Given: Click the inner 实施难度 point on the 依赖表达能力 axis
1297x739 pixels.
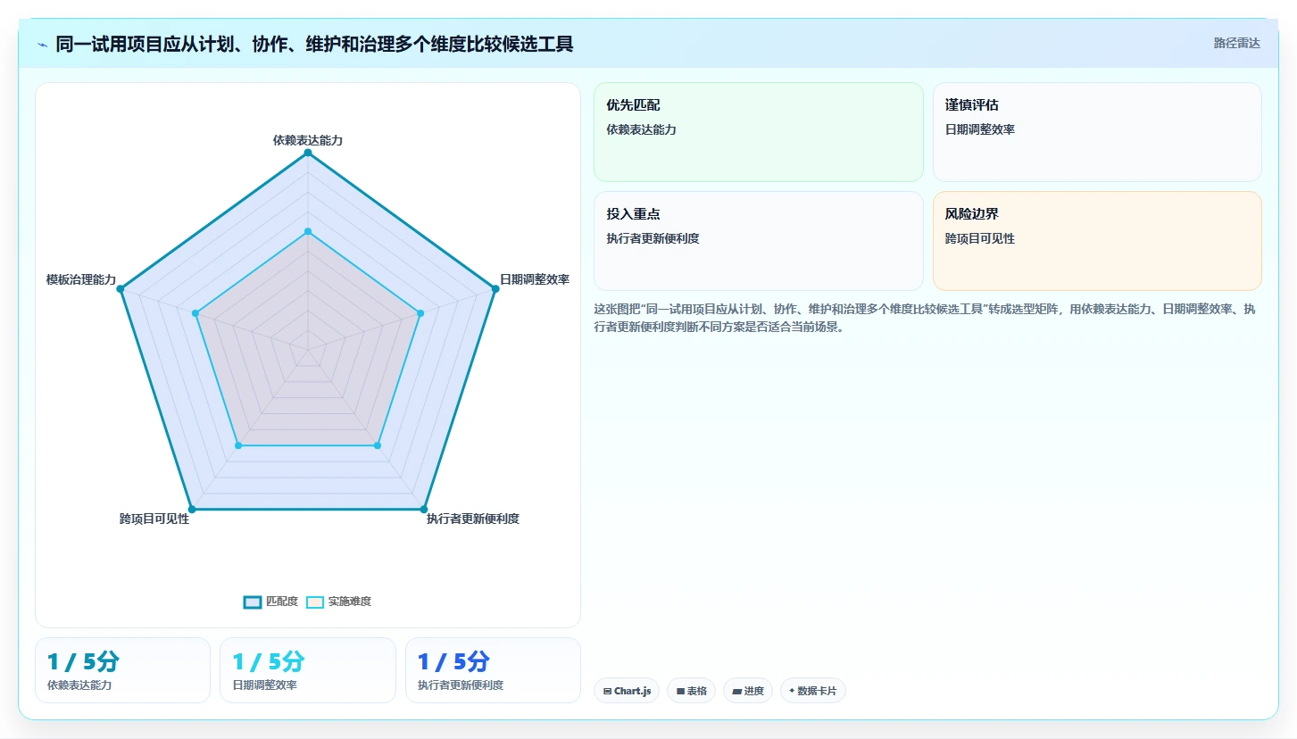Looking at the screenshot, I should (308, 231).
